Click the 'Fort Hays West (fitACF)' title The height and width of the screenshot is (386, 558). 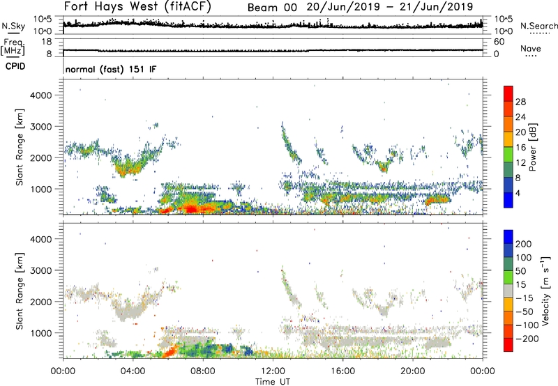(137, 6)
